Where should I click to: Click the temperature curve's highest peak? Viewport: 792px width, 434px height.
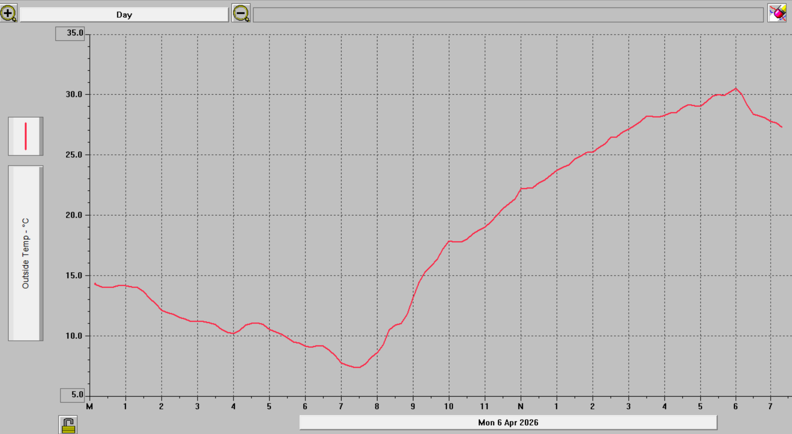click(735, 89)
